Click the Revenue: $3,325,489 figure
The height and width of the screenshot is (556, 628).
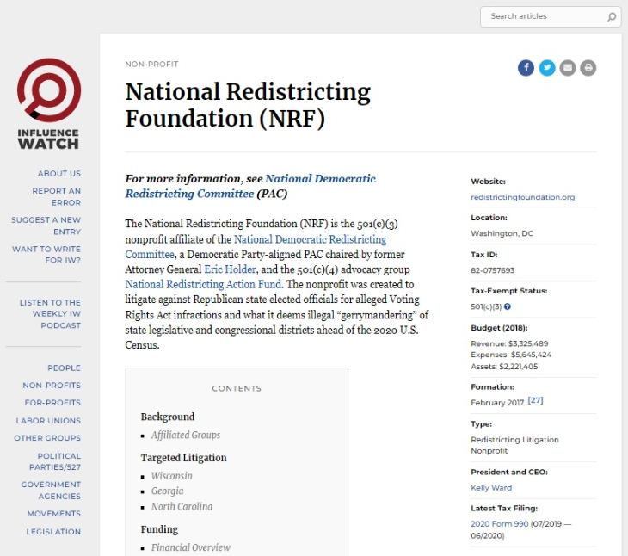(509, 343)
